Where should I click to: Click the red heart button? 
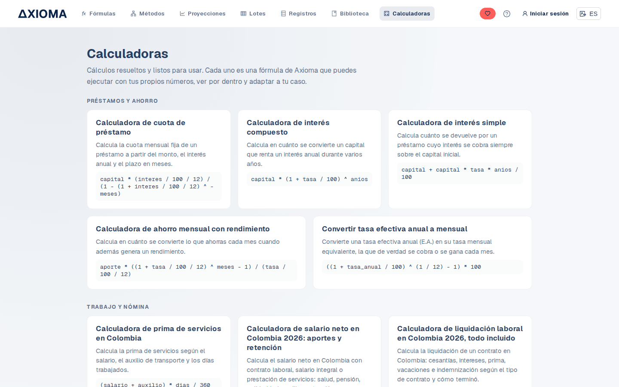[487, 14]
